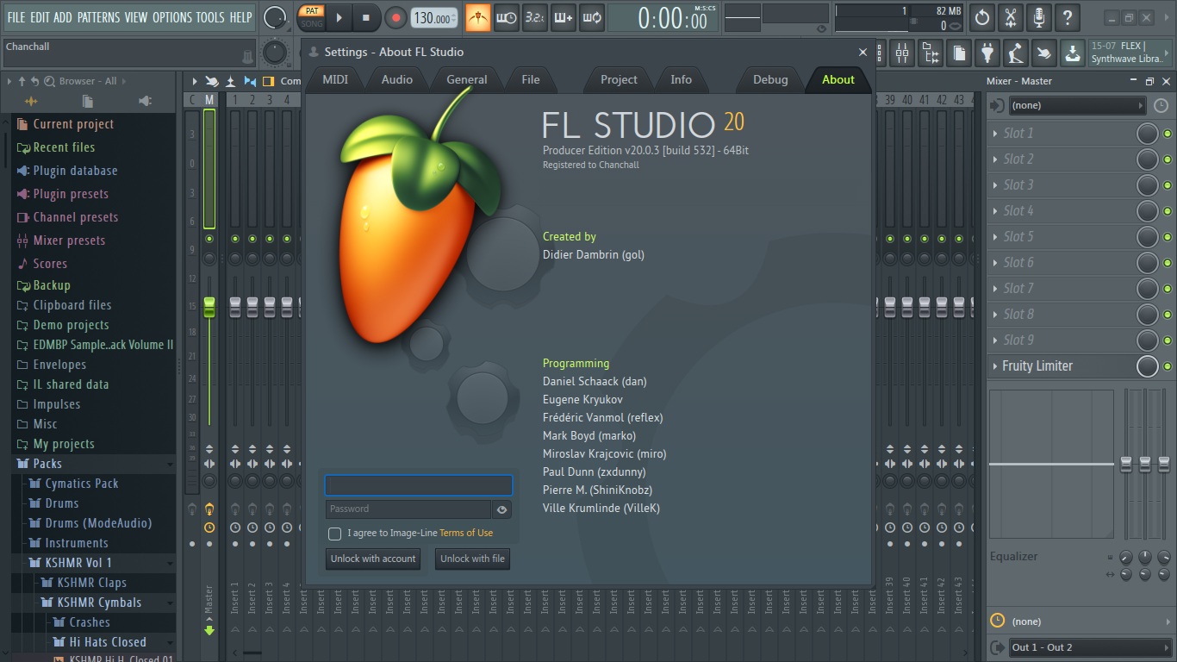Viewport: 1177px width, 662px height.
Task: Click the undo history circular arrow icon
Action: [x=982, y=17]
